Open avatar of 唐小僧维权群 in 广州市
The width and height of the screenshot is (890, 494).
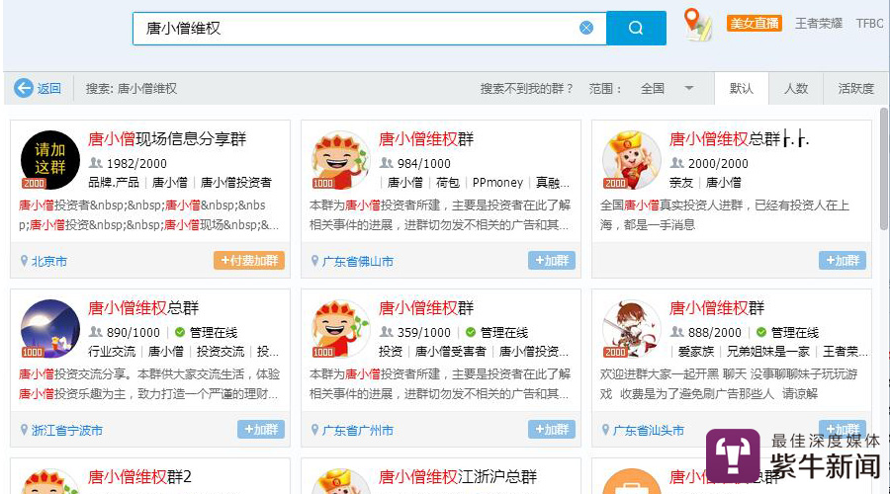click(340, 329)
